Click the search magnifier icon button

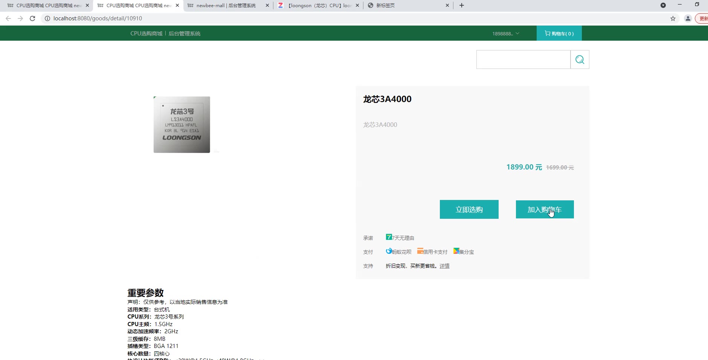coord(580,59)
